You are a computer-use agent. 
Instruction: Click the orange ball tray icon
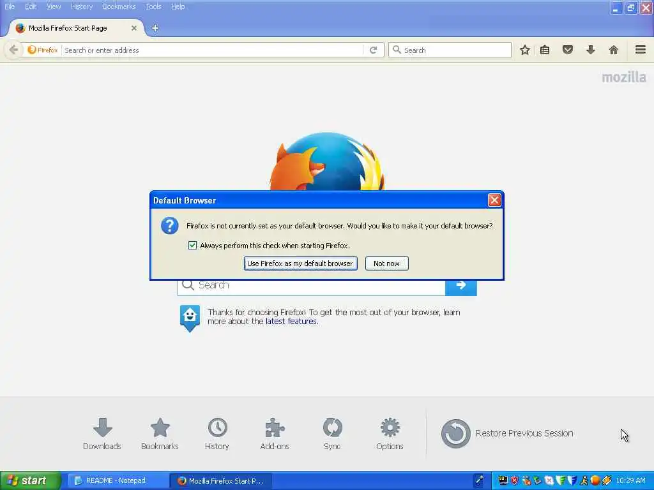point(595,480)
